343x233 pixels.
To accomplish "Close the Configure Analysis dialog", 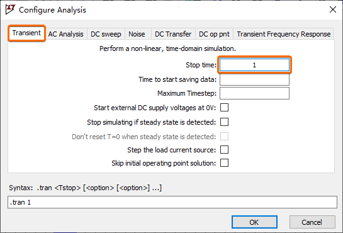I will click(x=333, y=9).
